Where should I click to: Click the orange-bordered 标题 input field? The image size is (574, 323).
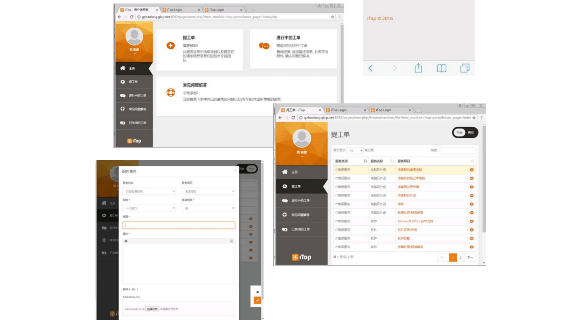179,225
